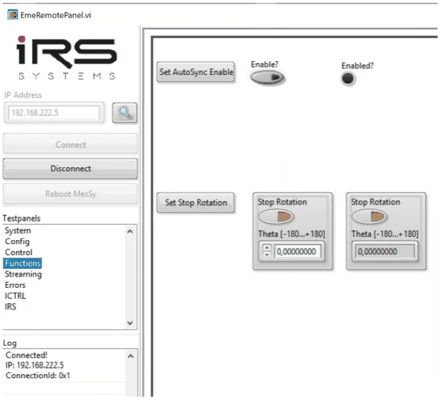
Task: Click the magnifier search IP button
Action: point(125,113)
